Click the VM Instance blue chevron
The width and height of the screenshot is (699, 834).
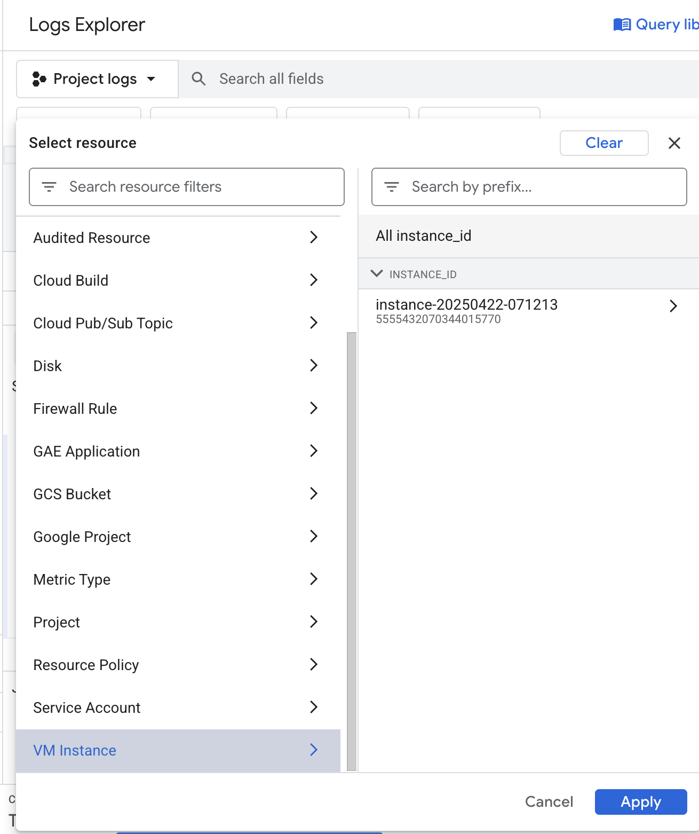point(314,750)
